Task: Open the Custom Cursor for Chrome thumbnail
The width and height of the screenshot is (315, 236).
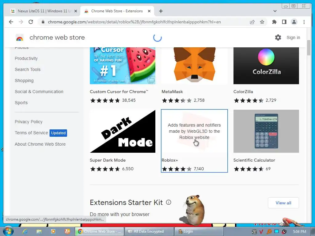Action: 122,66
